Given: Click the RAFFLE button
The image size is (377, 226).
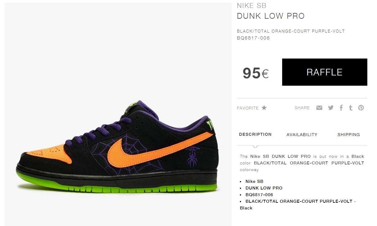Looking at the screenshot, I should point(324,72).
